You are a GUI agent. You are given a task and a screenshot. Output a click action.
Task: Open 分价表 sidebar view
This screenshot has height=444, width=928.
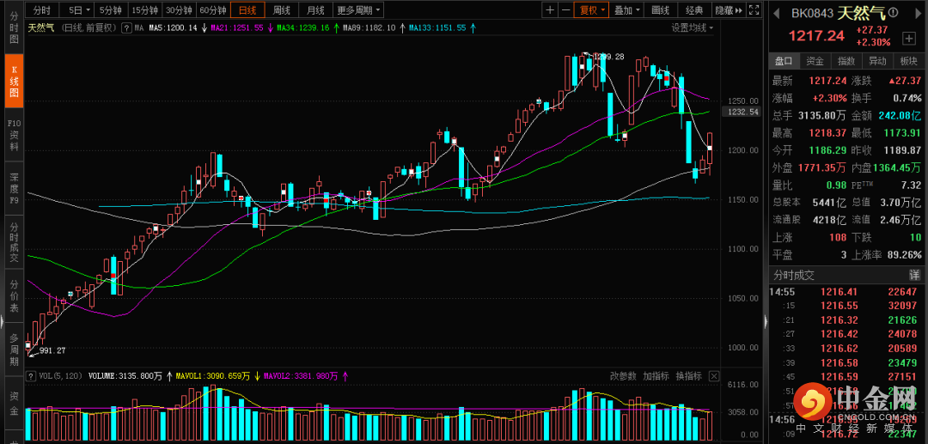(x=14, y=296)
